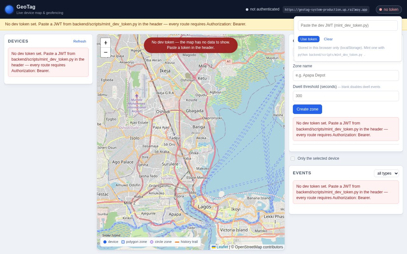Click the 'EVENTS' panel heading
407x254 pixels.
pos(302,173)
